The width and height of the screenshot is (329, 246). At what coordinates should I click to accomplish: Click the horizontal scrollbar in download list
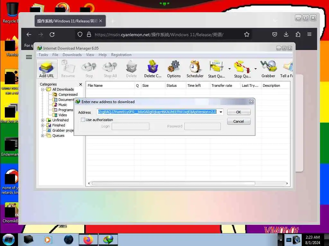click(x=173, y=184)
